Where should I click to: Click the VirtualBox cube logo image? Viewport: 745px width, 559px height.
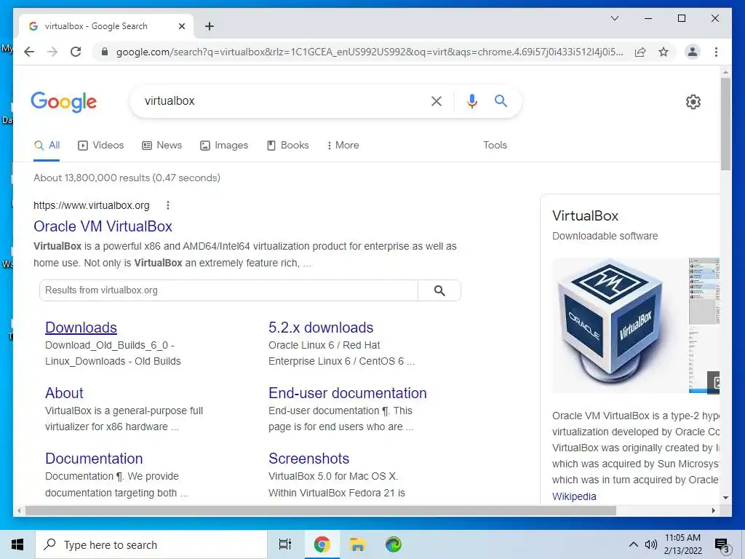[620, 325]
